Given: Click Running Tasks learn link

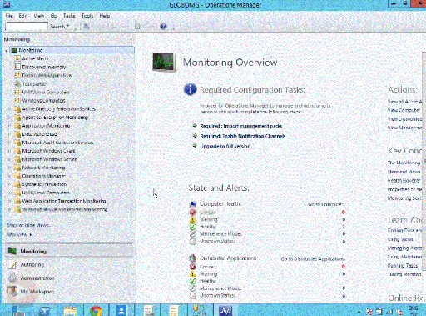Looking at the screenshot, I should [x=403, y=266].
